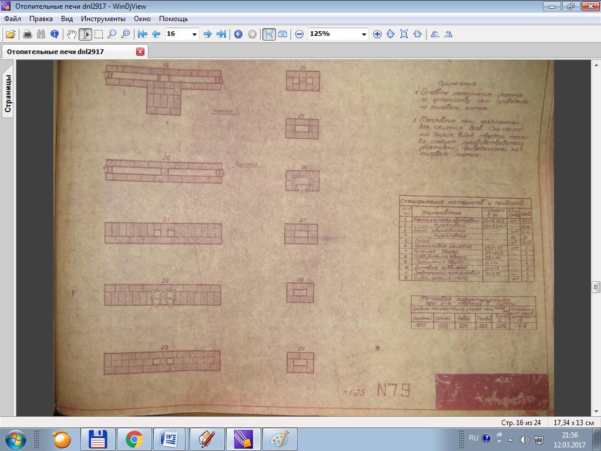Toggle the text select cursor tool
Image resolution: width=601 pixels, height=451 pixels.
85,34
